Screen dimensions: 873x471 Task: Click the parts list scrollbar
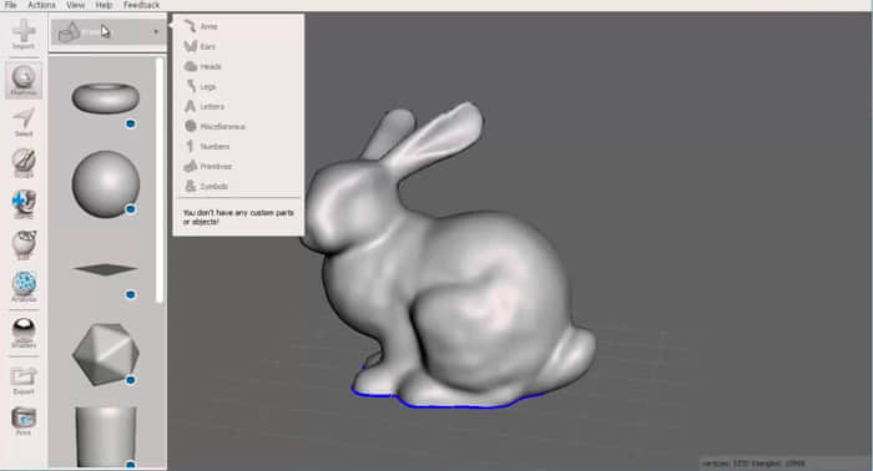tap(159, 179)
